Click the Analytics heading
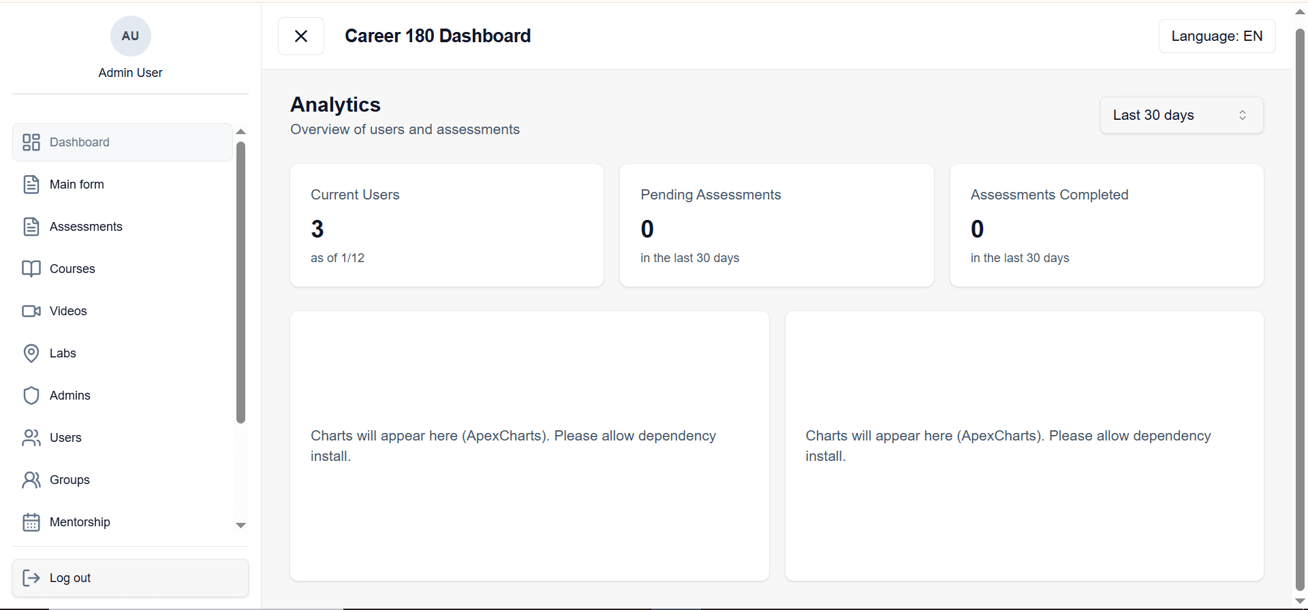The image size is (1308, 610). click(335, 104)
